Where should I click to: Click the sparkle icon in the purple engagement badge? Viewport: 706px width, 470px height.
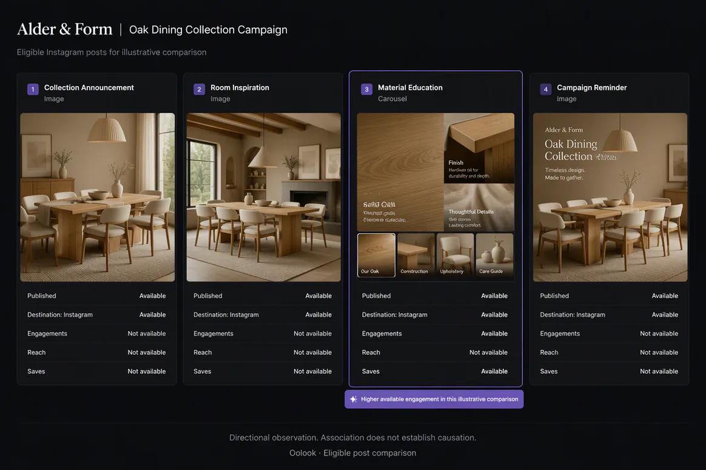coord(354,399)
